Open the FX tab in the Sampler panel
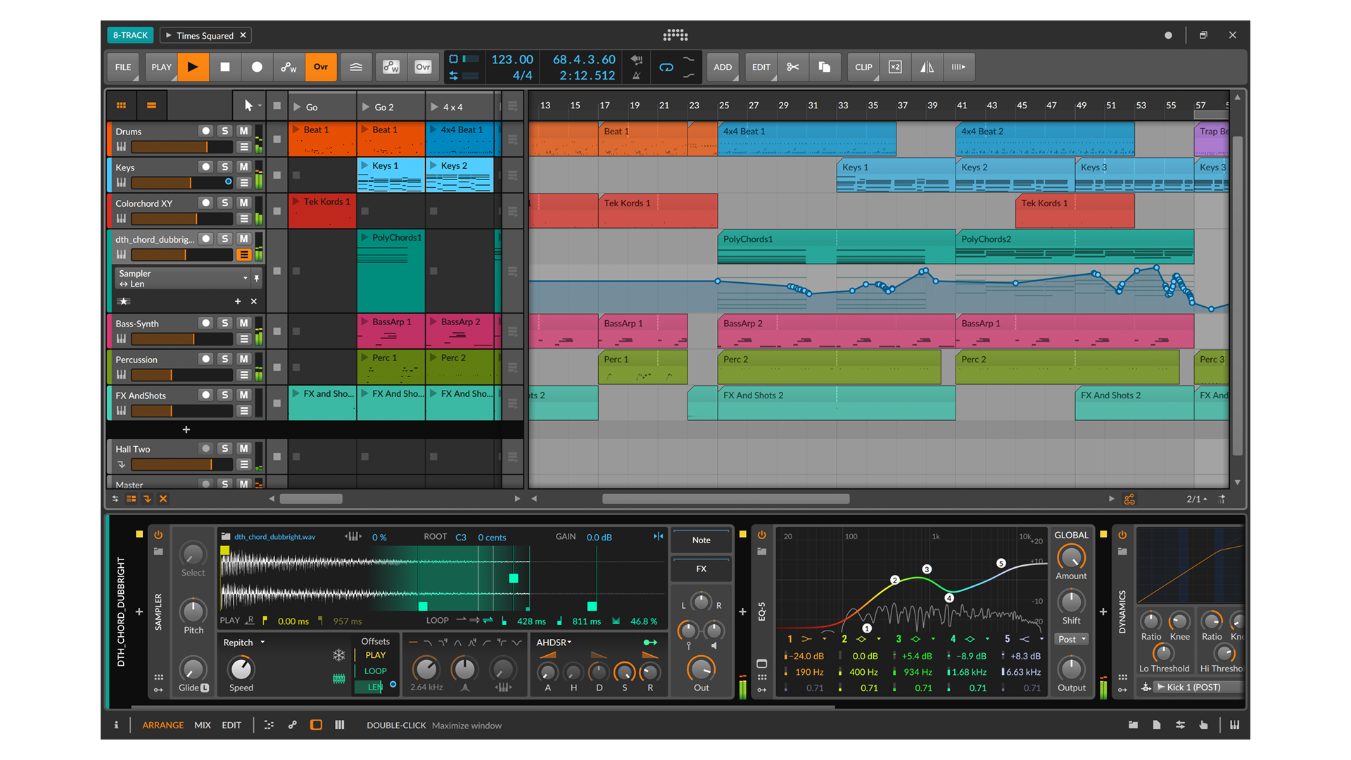1351x760 pixels. point(700,569)
